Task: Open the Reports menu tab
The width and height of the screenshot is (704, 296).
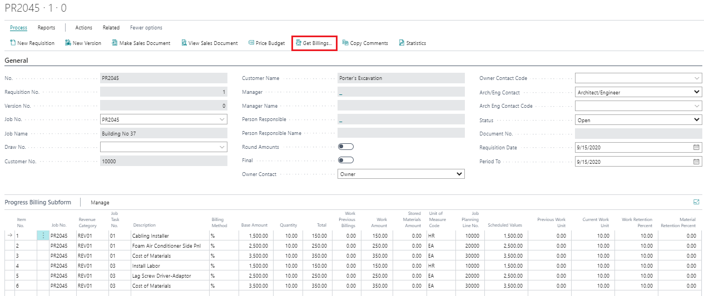Action: click(x=46, y=28)
